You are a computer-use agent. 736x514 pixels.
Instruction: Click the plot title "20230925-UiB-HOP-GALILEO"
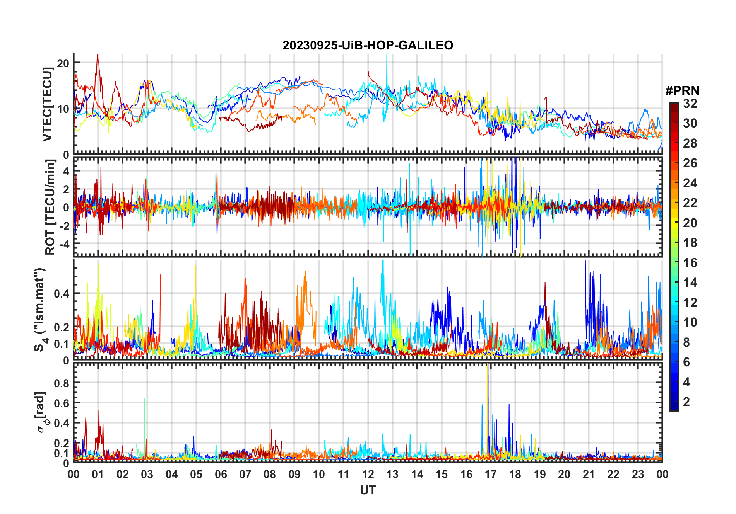(x=368, y=45)
